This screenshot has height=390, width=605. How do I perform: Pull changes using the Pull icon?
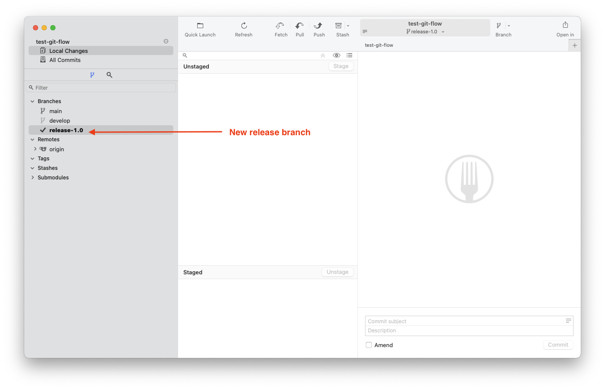tap(299, 26)
